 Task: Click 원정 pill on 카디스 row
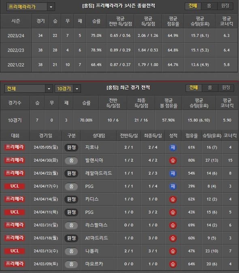pyautogui.click(x=71, y=199)
